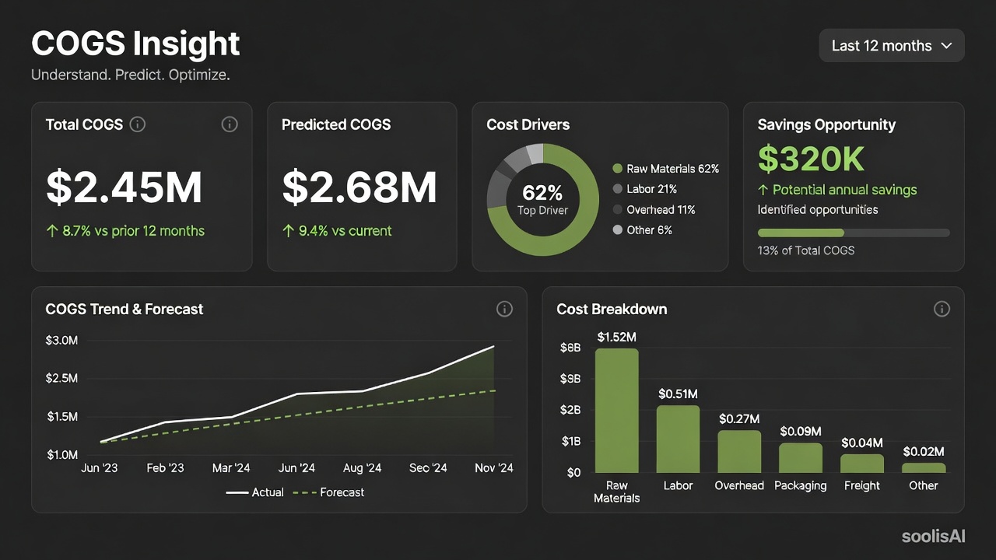Click the info icon directly beside Total COGS title
Viewport: 996px width, 560px height.
point(138,124)
